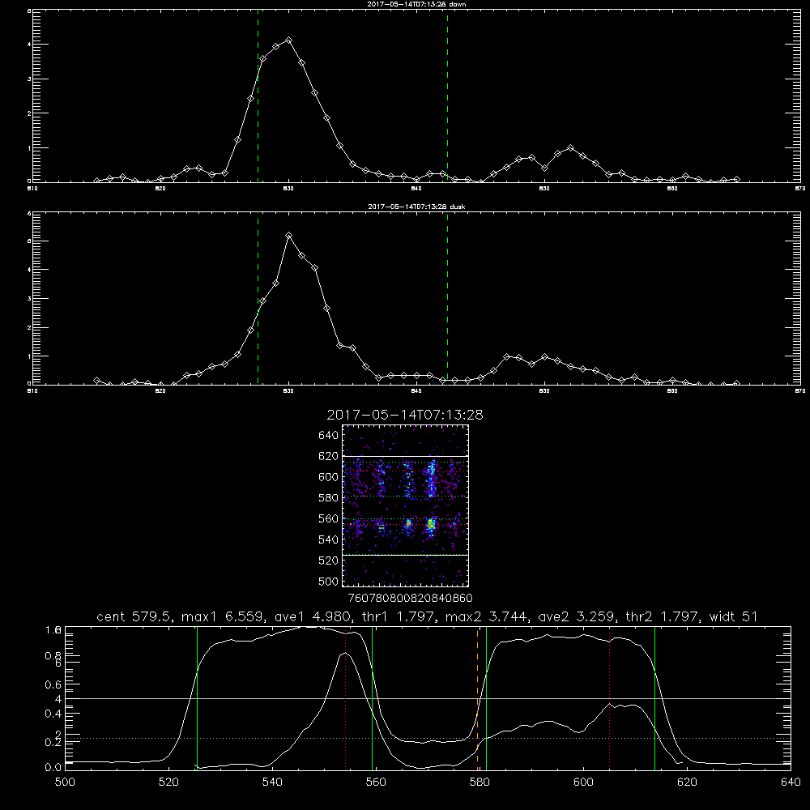Viewport: 810px width, 810px height.
Task: Select the 'max1 6.559' value in the stats line
Action: [x=223, y=616]
